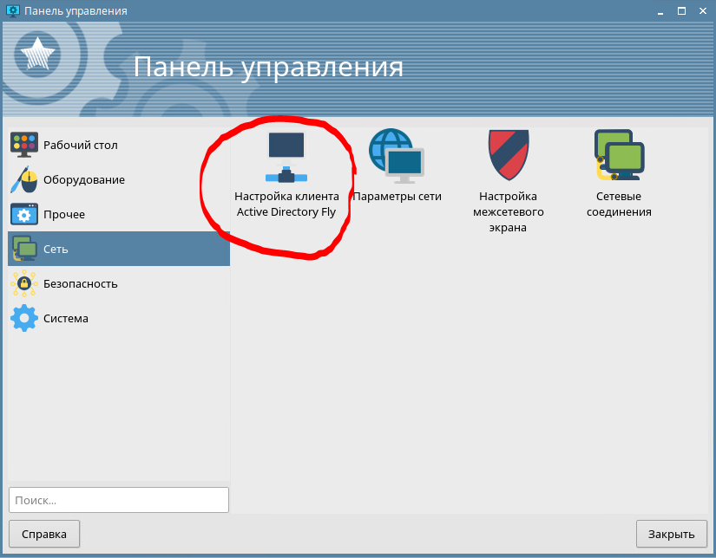Open the Параметры сети globe icon
The height and width of the screenshot is (558, 716).
(397, 156)
